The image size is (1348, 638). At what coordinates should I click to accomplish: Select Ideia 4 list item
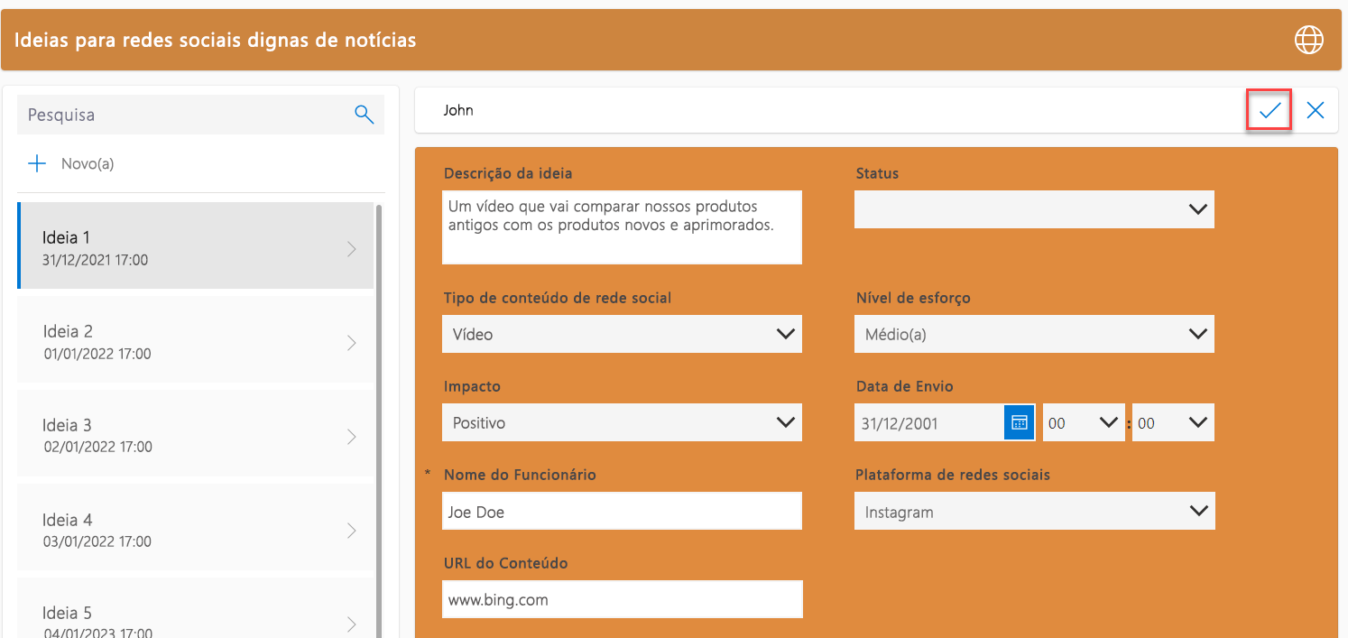click(x=196, y=528)
